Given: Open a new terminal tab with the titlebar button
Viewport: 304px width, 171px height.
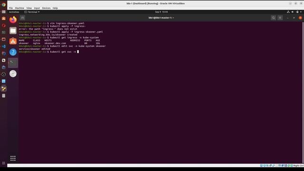Looking at the screenshot, I should tap(22, 18).
